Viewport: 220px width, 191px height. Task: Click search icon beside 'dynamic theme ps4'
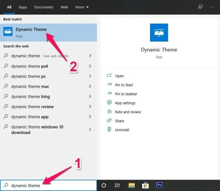tap(6, 66)
